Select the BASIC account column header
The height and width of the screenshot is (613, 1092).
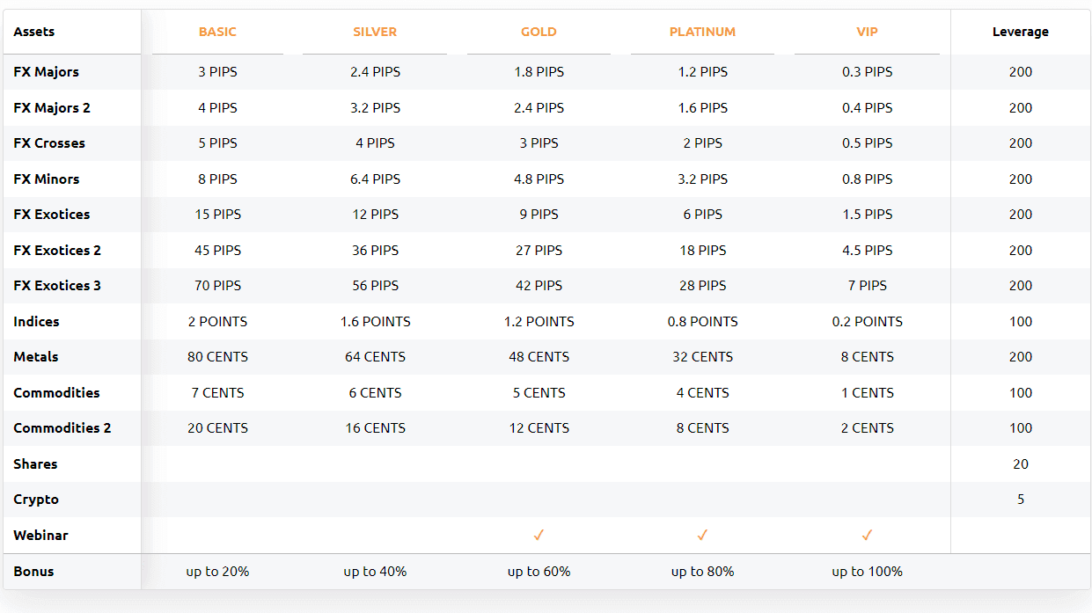point(217,32)
